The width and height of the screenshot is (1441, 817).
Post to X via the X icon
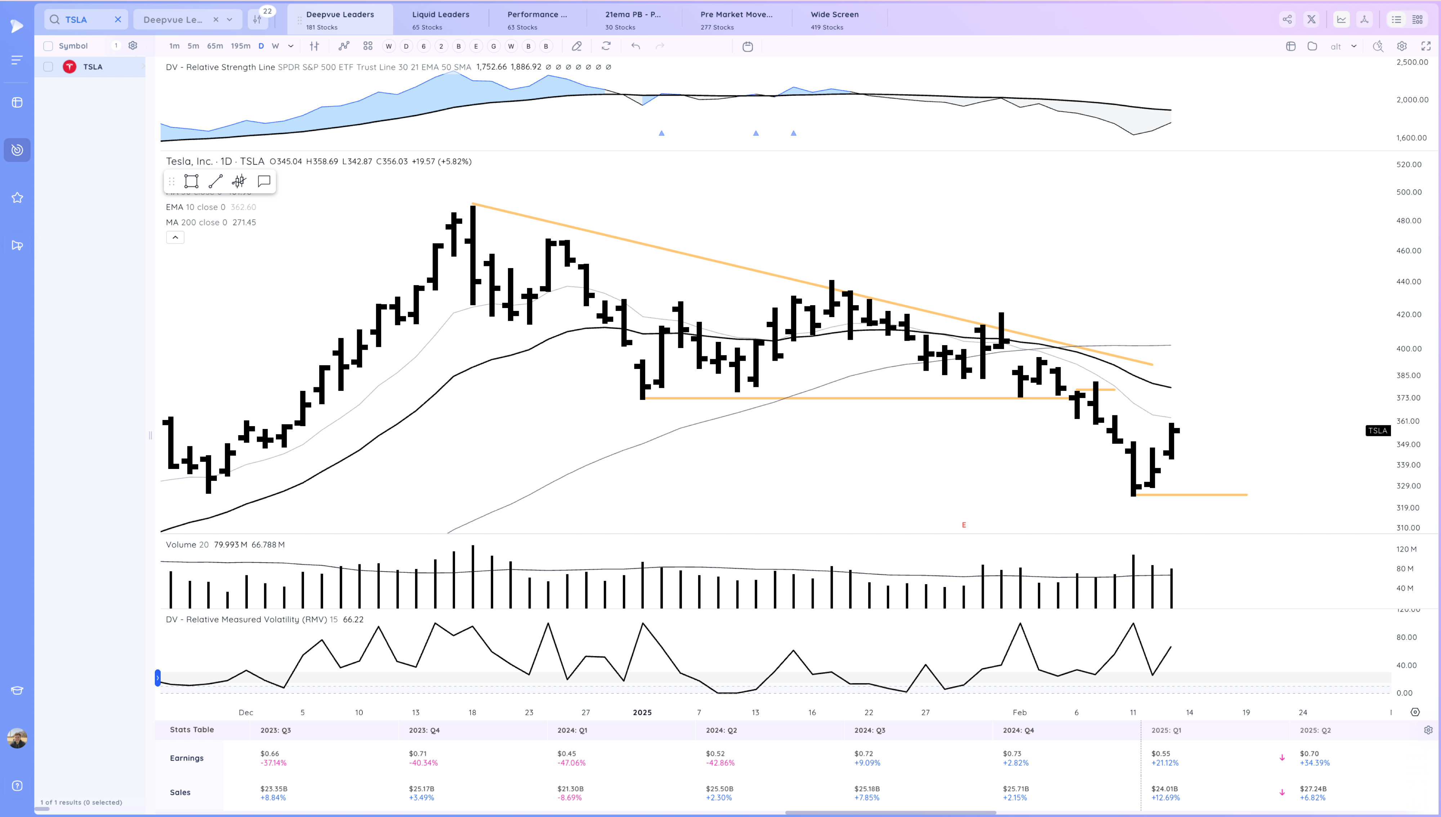(1311, 20)
